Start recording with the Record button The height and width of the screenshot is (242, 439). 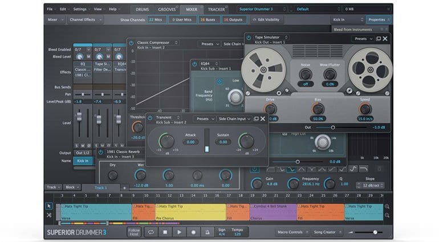[x=193, y=232]
